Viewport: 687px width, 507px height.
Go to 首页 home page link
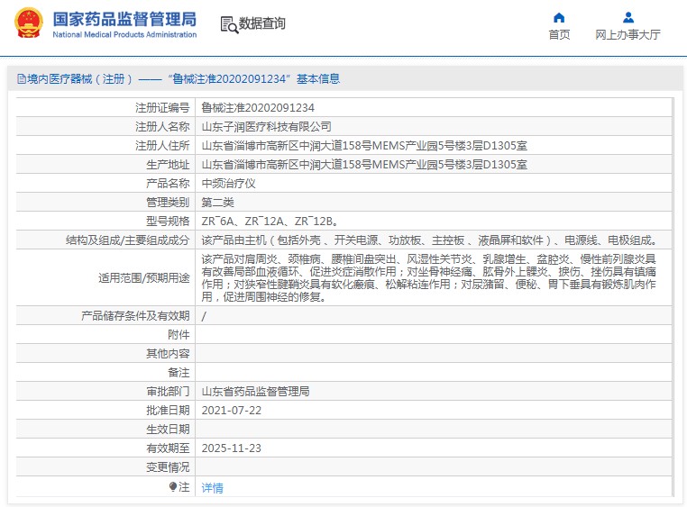(x=560, y=34)
